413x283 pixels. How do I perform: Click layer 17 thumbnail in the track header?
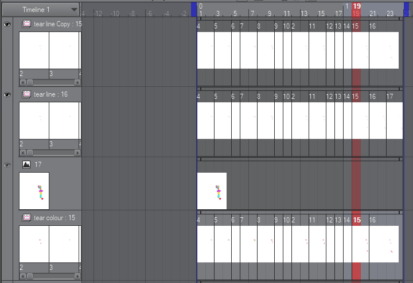34,191
